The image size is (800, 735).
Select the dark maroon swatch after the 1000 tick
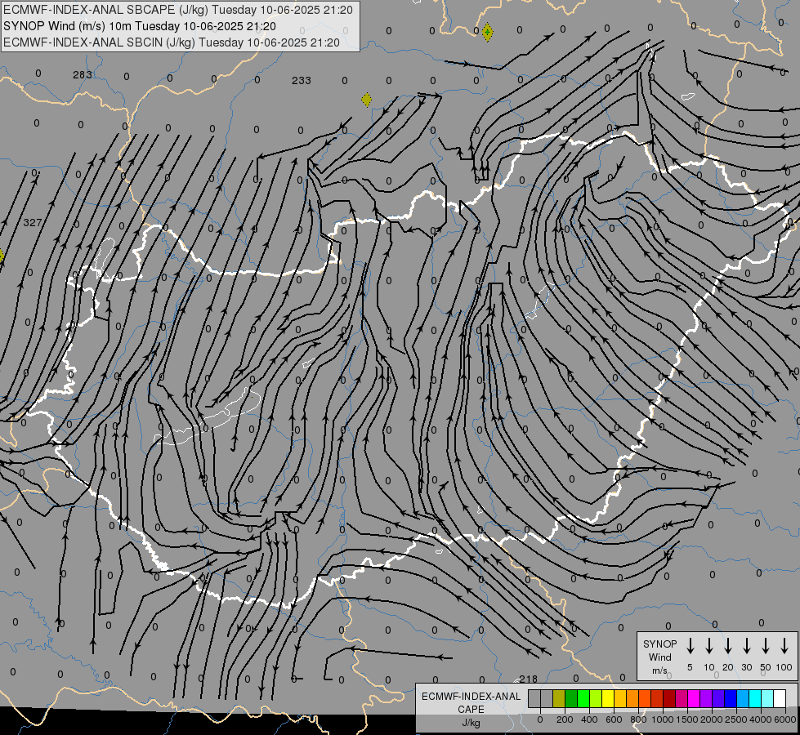(669, 698)
